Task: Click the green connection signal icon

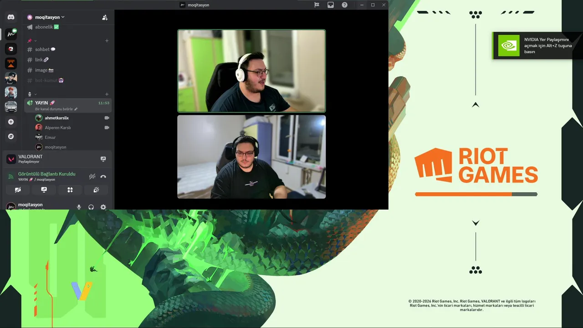Action: click(11, 176)
